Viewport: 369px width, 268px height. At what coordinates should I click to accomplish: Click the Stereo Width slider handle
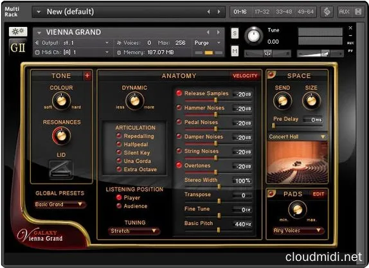219,187
